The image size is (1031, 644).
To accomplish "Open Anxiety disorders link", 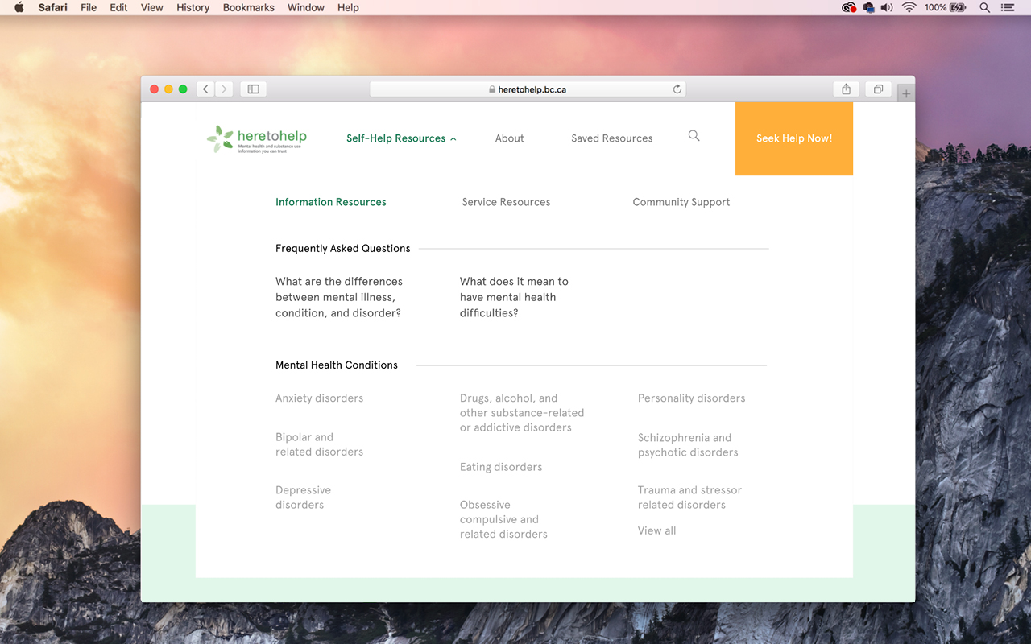I will [x=319, y=398].
